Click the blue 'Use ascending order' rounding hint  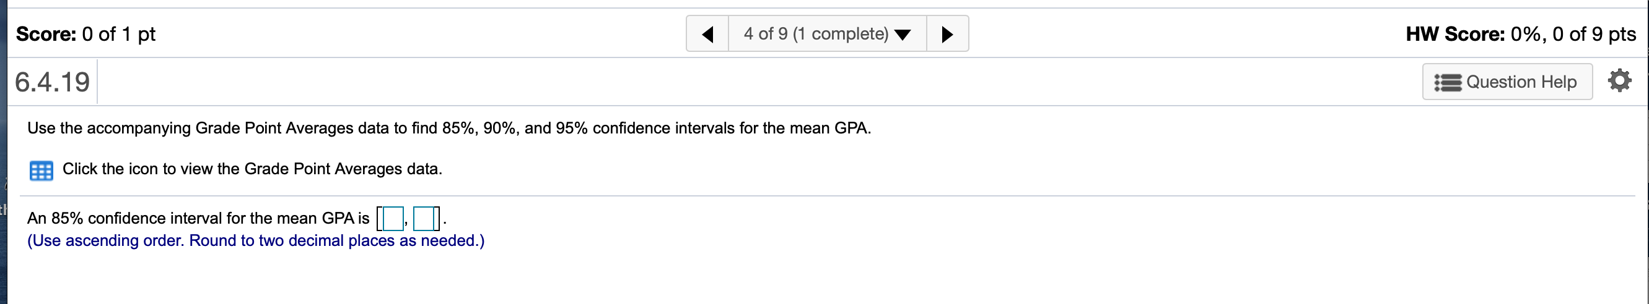tap(256, 241)
